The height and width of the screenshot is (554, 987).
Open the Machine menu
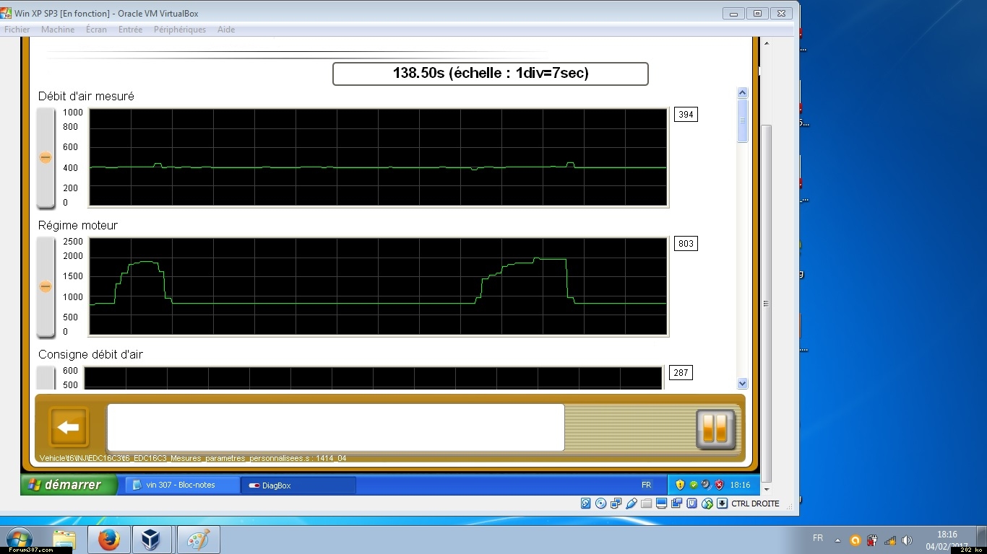(58, 30)
